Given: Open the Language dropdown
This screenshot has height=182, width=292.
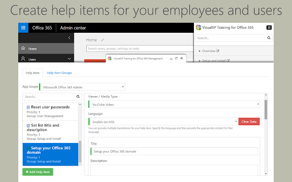Looking at the screenshot, I should [x=163, y=121].
